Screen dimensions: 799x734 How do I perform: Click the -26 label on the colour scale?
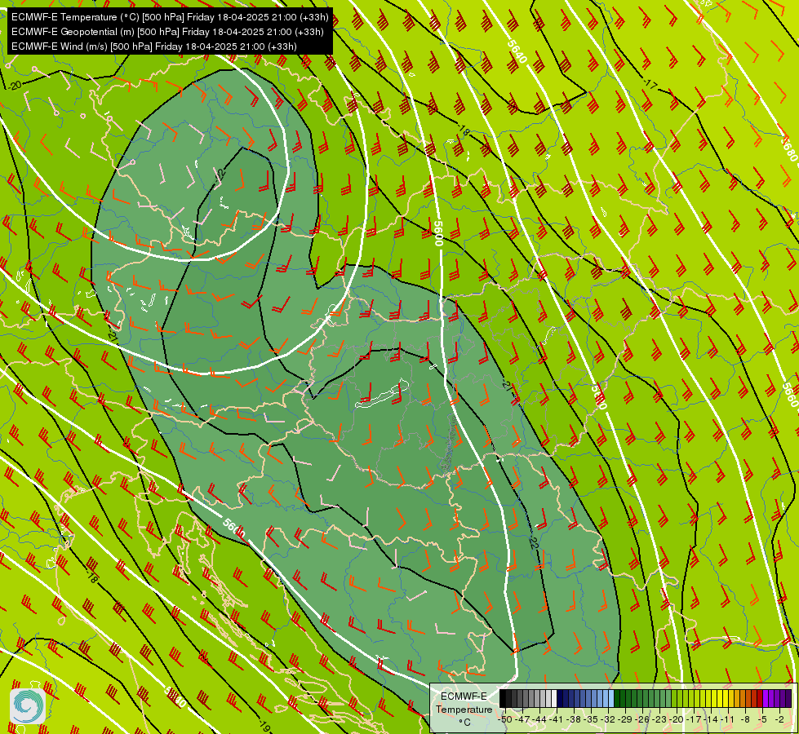(x=644, y=719)
